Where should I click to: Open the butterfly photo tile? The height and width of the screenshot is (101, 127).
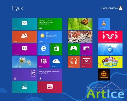pos(80,24)
